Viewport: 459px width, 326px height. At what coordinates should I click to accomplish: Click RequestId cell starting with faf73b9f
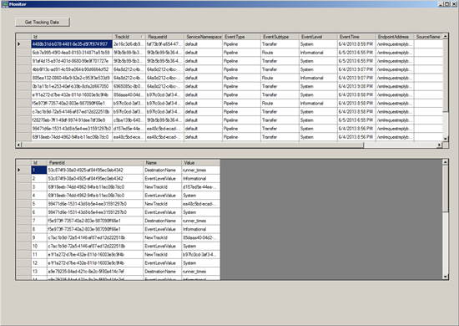point(164,44)
